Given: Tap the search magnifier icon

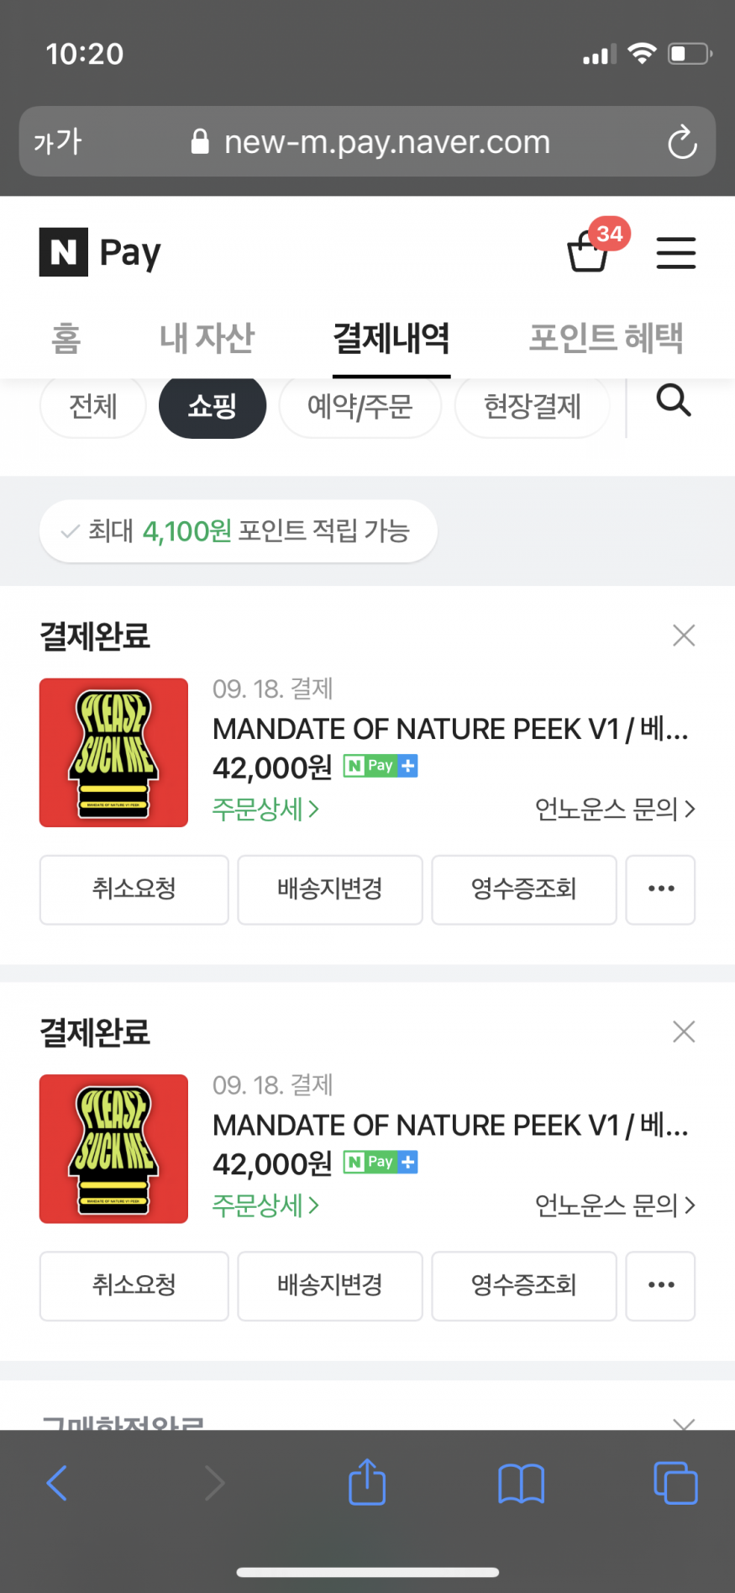Looking at the screenshot, I should coord(673,402).
